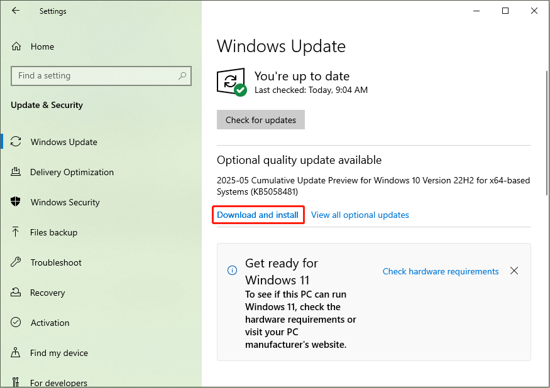Dismiss the Windows 11 banner
Viewport: 550px width, 388px height.
(514, 271)
